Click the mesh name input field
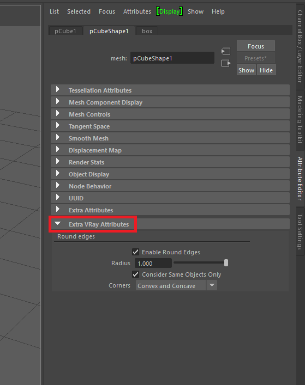 (x=172, y=58)
